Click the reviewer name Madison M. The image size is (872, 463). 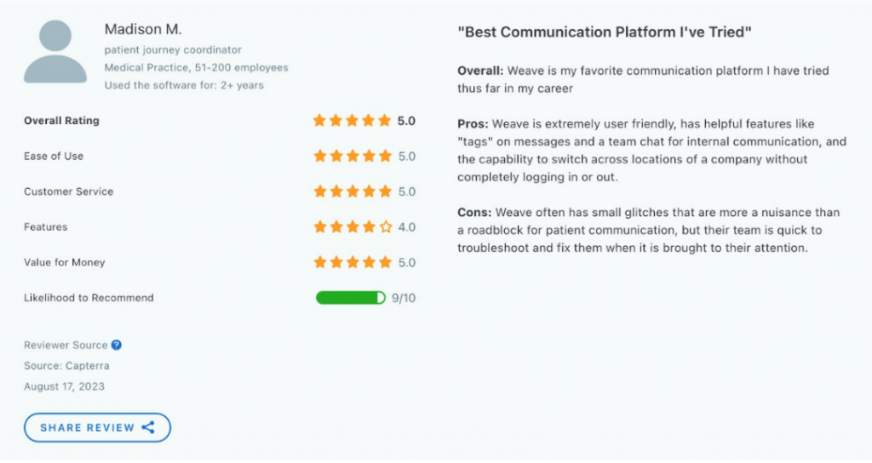tap(143, 29)
